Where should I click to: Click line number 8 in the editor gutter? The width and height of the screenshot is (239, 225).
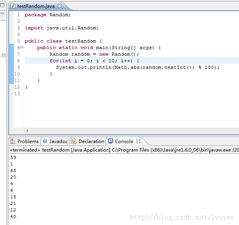(x=18, y=61)
